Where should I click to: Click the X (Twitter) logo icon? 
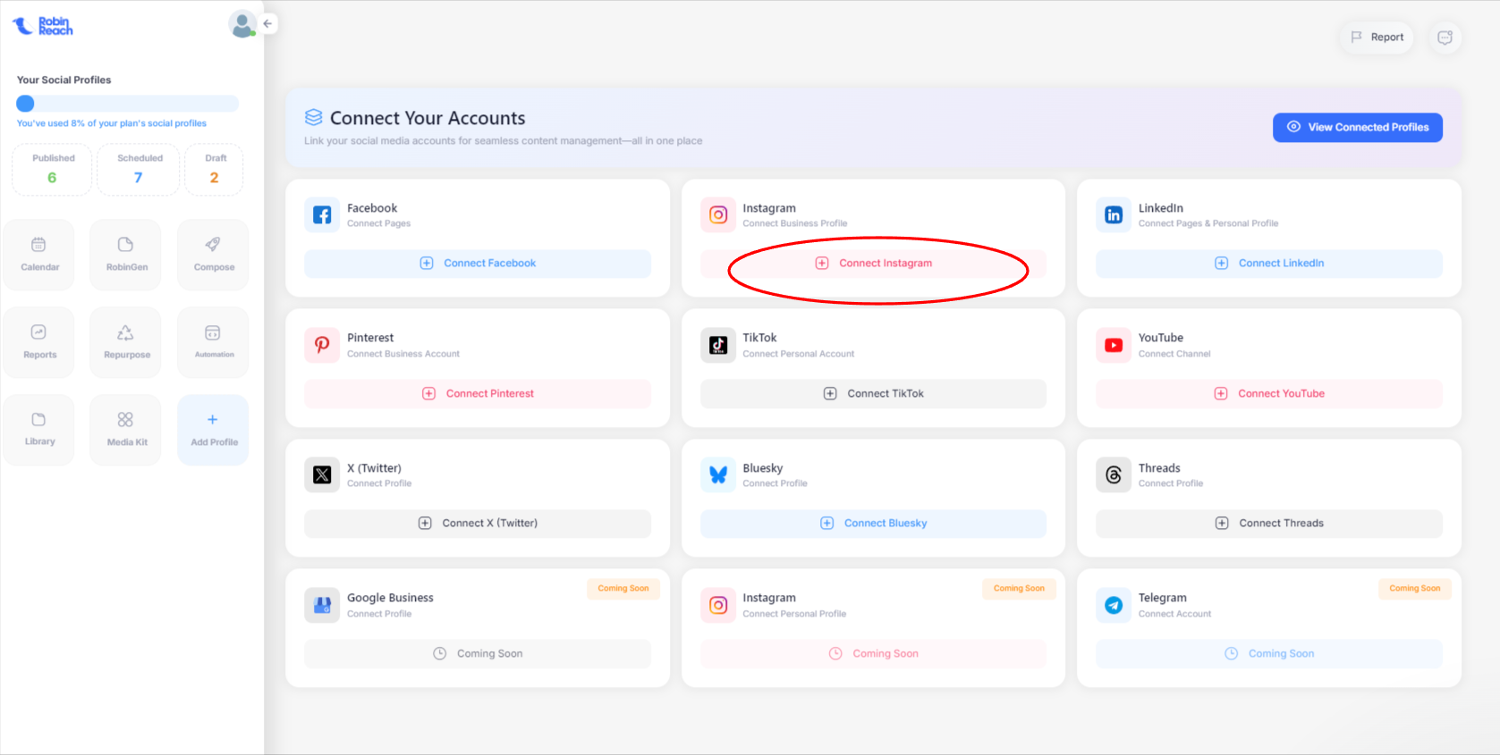322,475
